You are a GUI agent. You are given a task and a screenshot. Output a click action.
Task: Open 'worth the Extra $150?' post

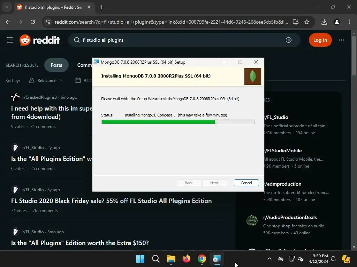[80, 243]
